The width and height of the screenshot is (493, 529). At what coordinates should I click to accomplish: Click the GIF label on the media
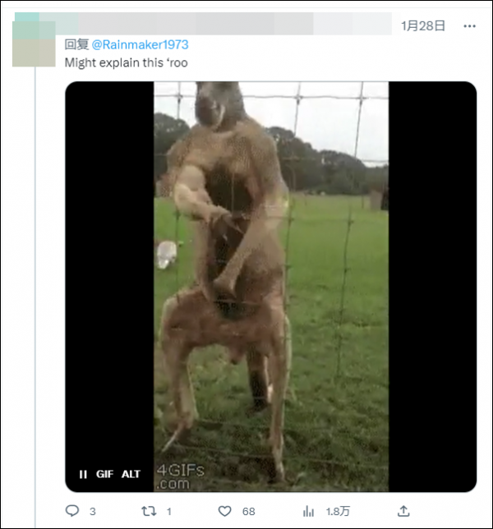coord(104,474)
